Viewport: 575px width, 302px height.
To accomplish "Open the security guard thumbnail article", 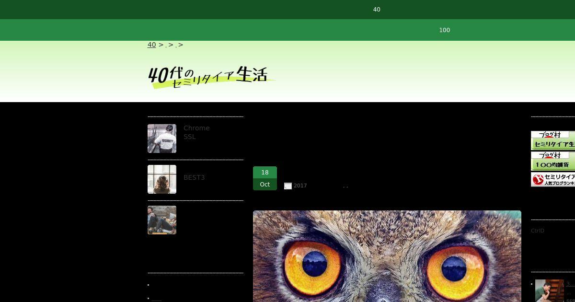I will click(162, 139).
